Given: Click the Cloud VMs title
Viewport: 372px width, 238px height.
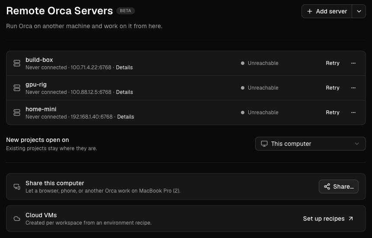Looking at the screenshot, I should point(41,215).
